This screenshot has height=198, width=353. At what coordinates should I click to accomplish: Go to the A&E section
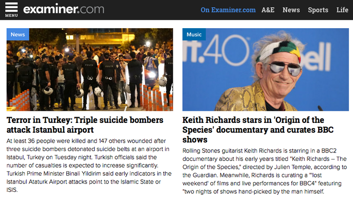[268, 10]
